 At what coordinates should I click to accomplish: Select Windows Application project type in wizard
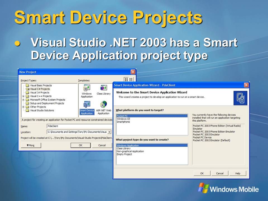point(152,145)
